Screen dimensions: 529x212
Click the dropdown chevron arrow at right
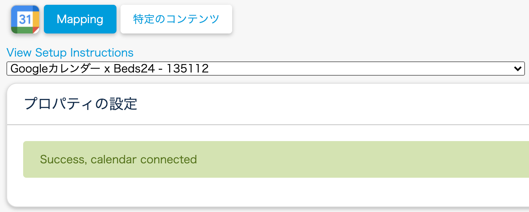(x=518, y=69)
